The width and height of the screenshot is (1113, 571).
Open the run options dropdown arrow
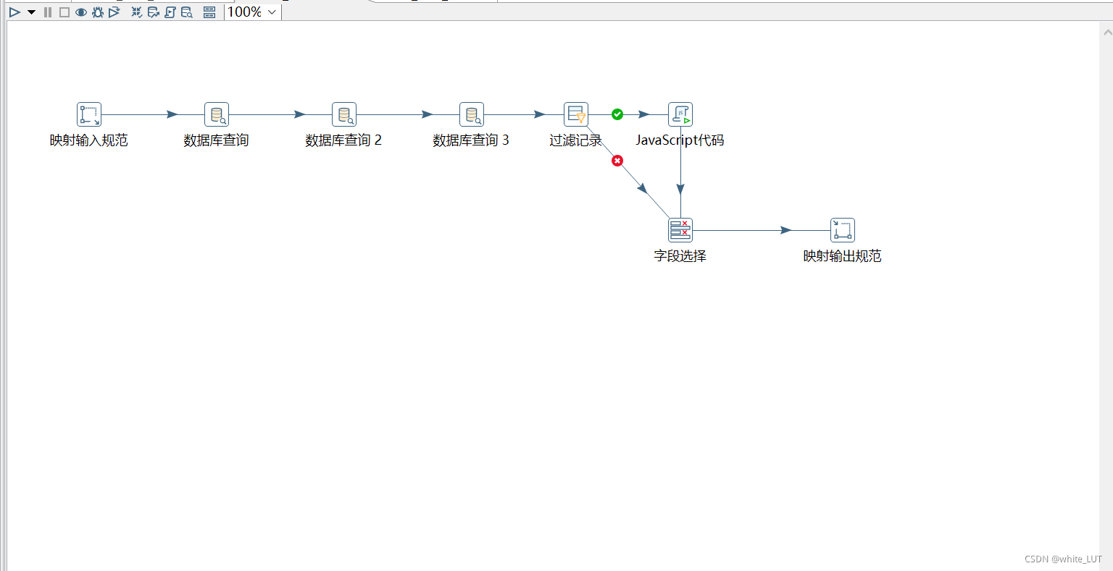click(31, 12)
